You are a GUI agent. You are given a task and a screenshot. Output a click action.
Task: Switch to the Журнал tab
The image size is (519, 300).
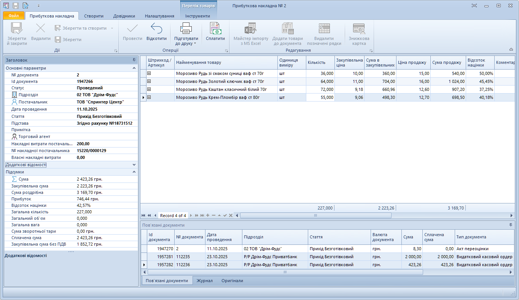(x=205, y=281)
